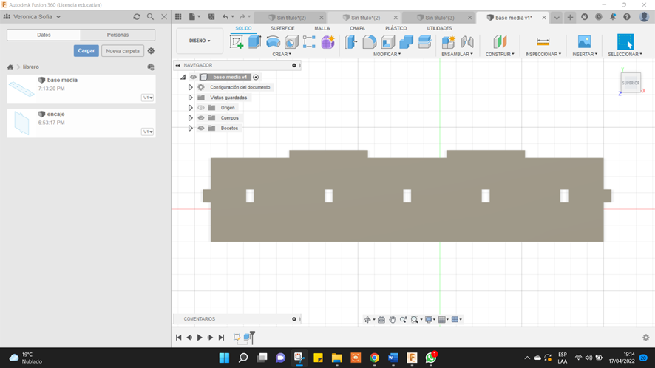Image resolution: width=655 pixels, height=368 pixels.
Task: Collapse the base media v1 root node
Action: click(x=183, y=77)
